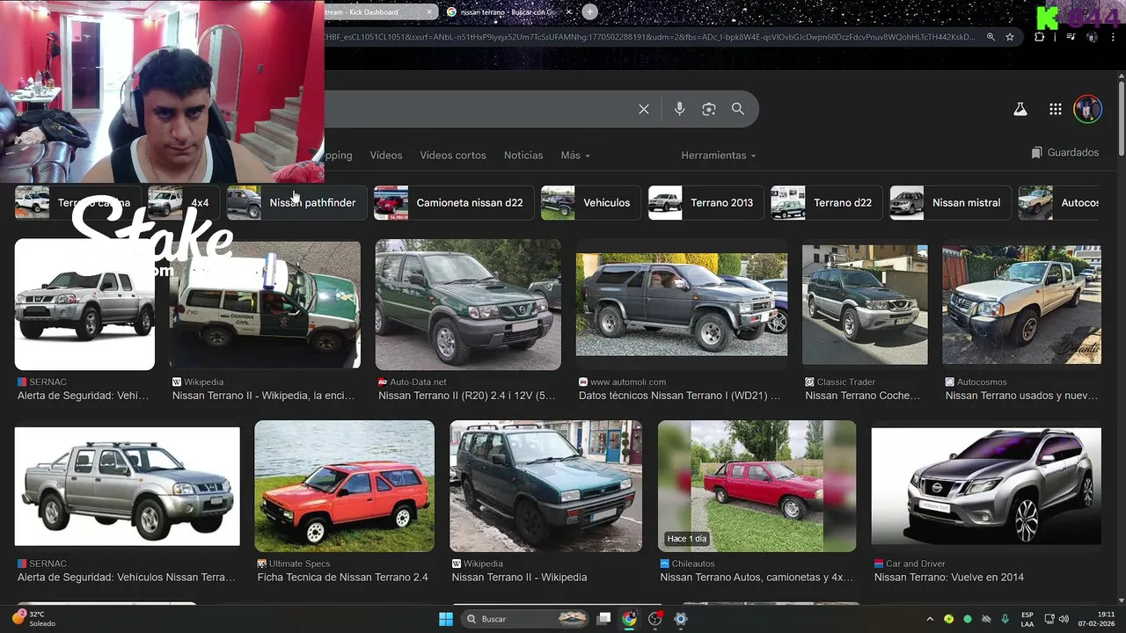The image size is (1126, 633).
Task: Open the Google apps grid
Action: tap(1056, 109)
